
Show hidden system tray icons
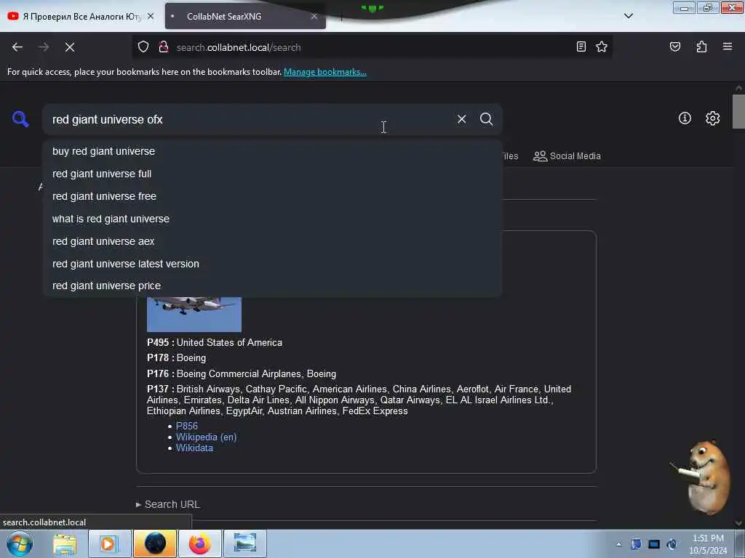618,544
